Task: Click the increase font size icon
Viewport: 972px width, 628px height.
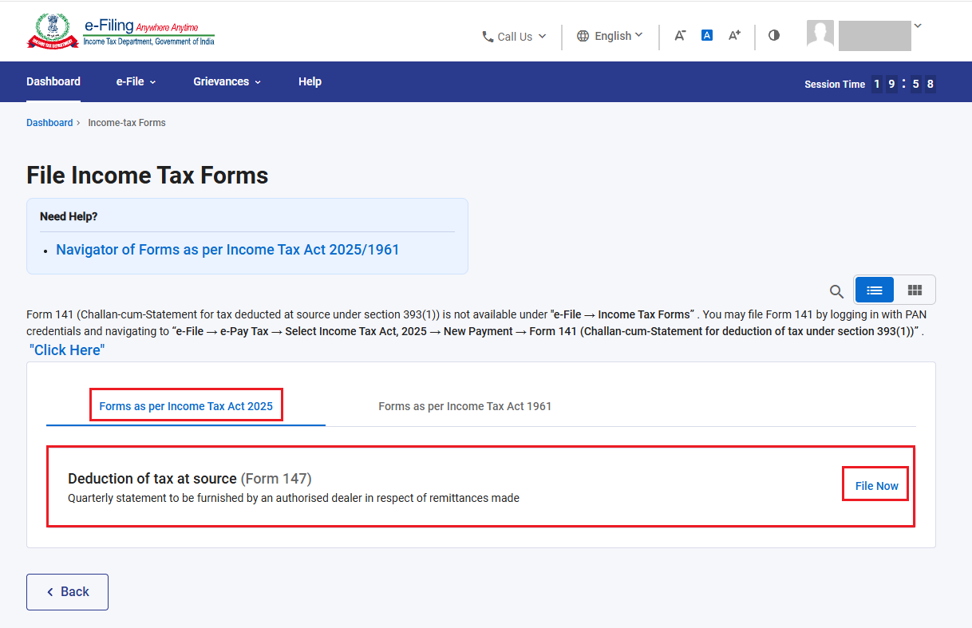Action: point(734,35)
